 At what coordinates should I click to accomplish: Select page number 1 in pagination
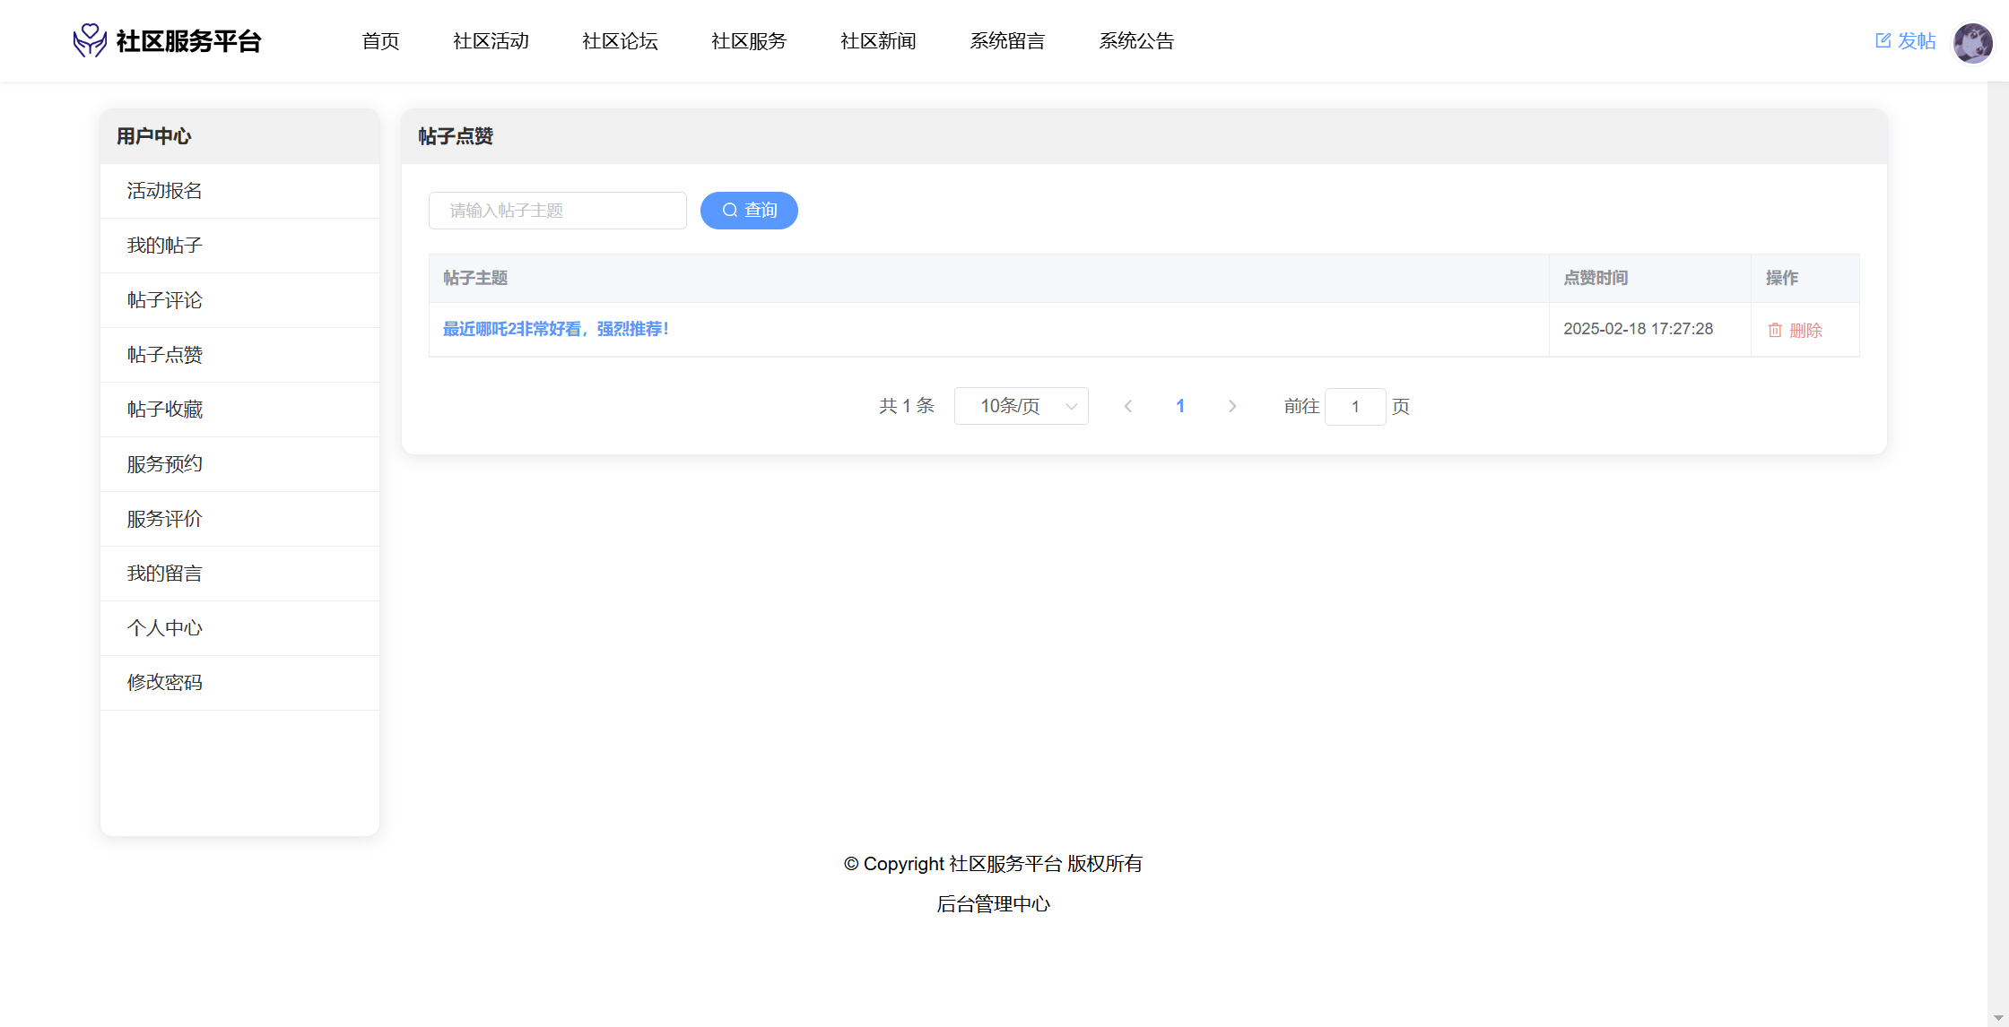pos(1180,406)
